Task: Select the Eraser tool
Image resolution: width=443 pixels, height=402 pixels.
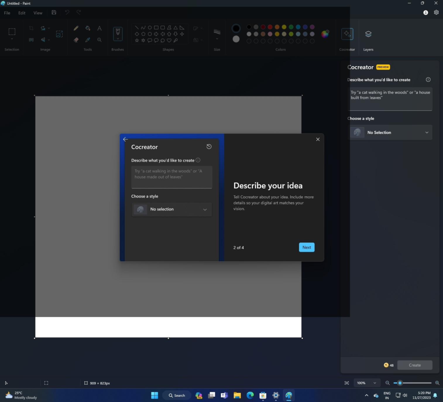Action: [76, 39]
